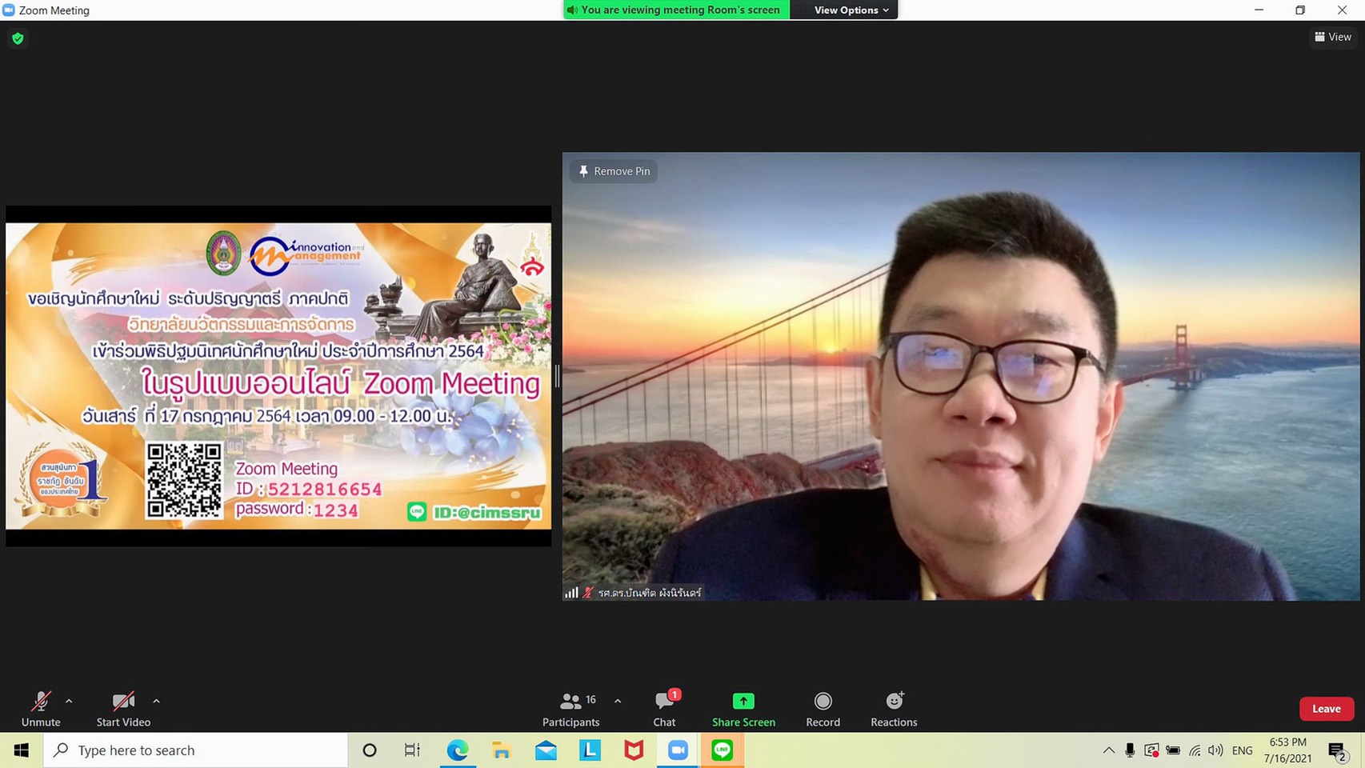The image size is (1365, 768).
Task: Open the Chat panel
Action: click(664, 708)
